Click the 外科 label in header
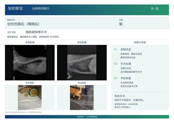174x123 pixels. pyautogui.click(x=155, y=9)
